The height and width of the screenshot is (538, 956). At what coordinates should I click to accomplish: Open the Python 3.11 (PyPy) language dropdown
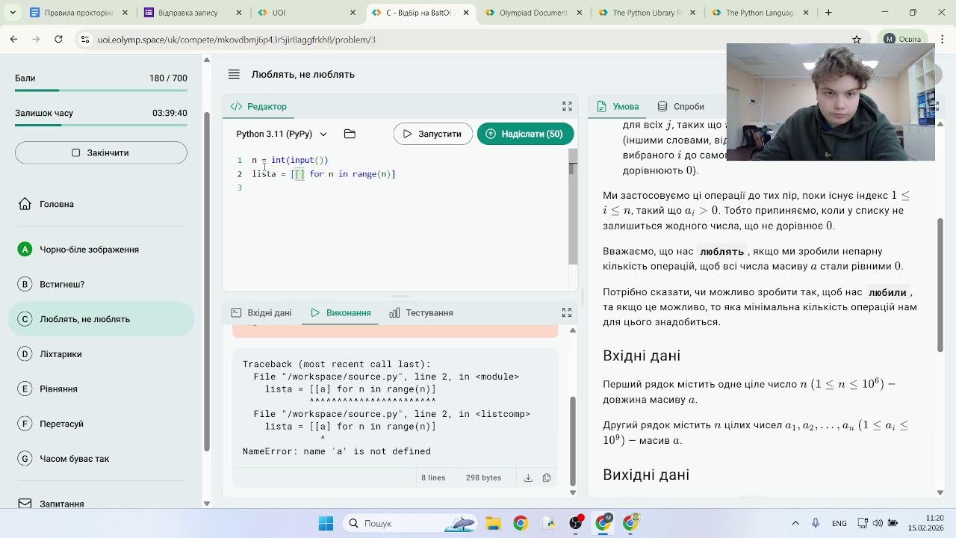pyautogui.click(x=282, y=134)
